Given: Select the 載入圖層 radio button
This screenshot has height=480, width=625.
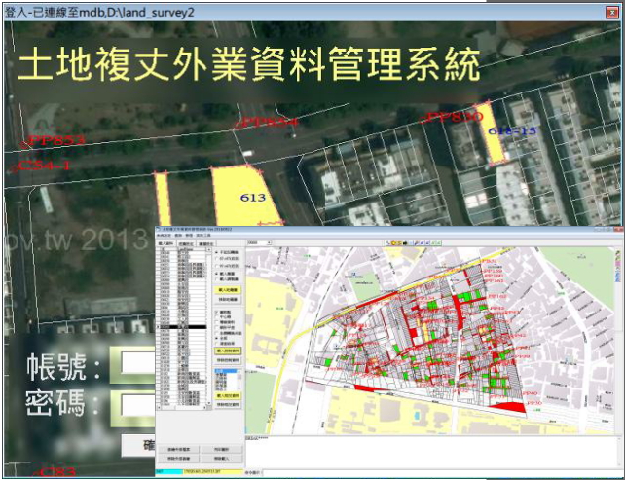Looking at the screenshot, I should [215, 274].
